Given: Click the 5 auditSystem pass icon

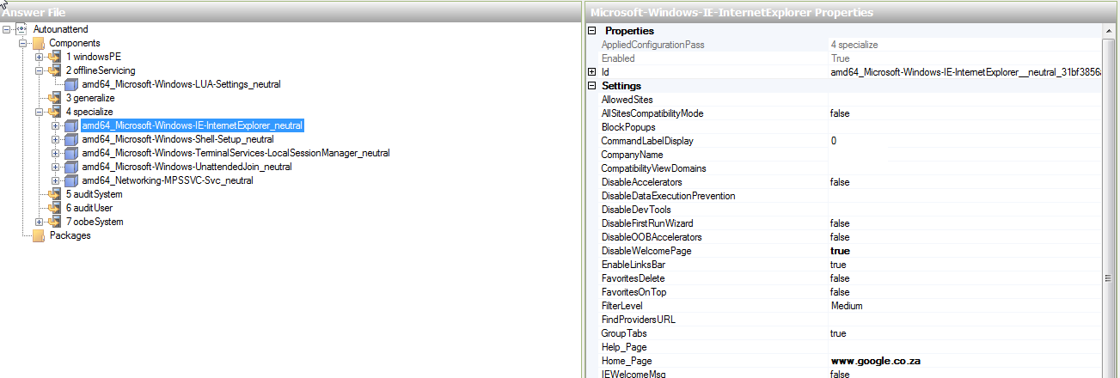Looking at the screenshot, I should point(54,194).
